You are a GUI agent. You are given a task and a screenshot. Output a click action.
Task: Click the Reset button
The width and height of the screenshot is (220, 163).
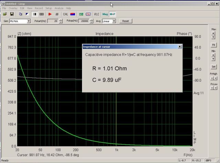click(x=125, y=21)
